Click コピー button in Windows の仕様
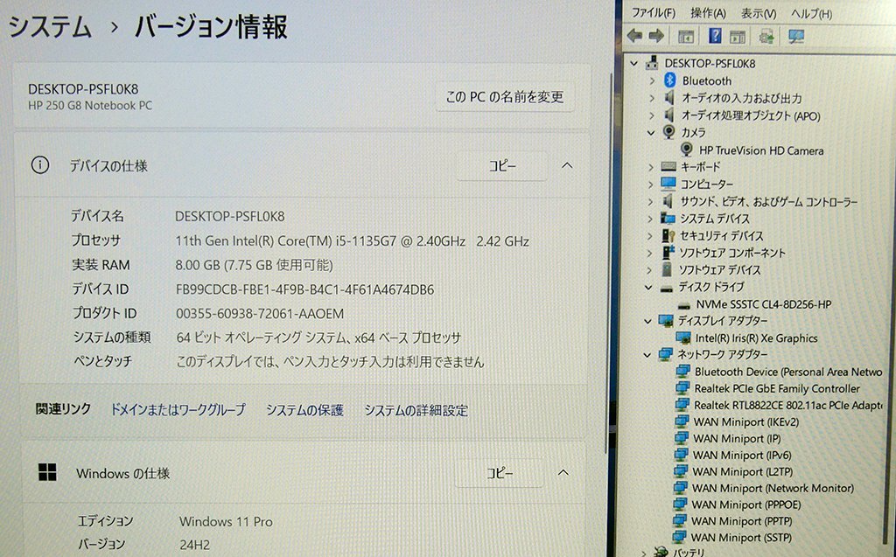The image size is (896, 557). [500, 473]
